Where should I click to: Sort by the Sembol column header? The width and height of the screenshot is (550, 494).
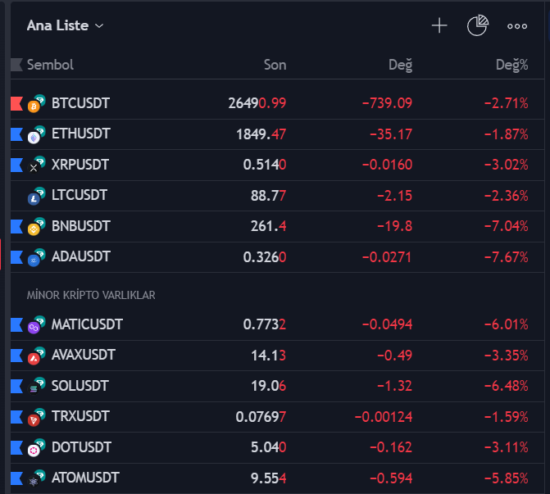(x=50, y=65)
